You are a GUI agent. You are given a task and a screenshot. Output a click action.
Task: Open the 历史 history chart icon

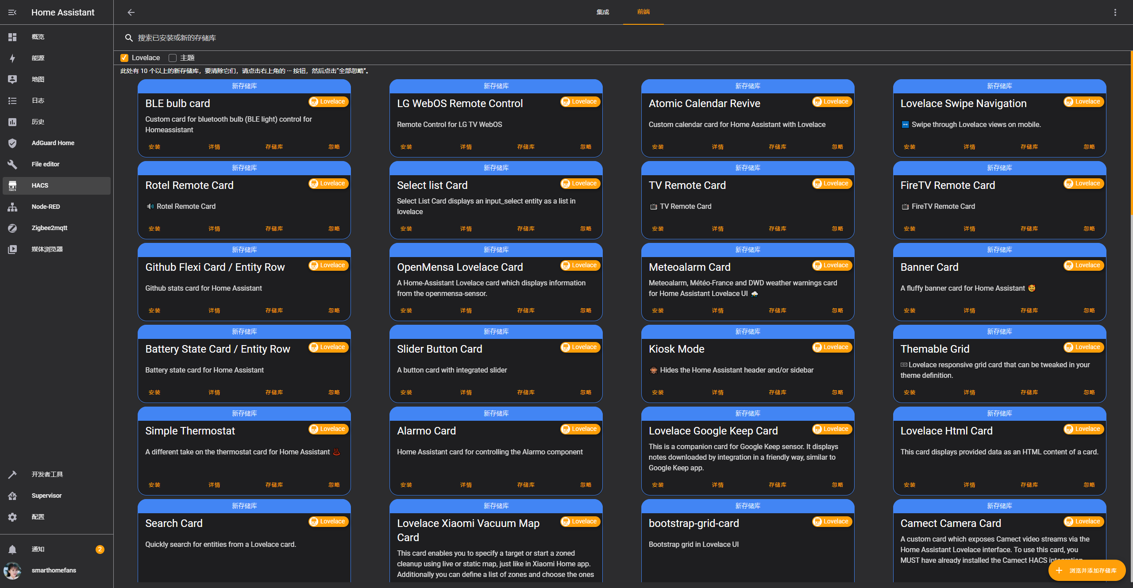[x=12, y=122]
